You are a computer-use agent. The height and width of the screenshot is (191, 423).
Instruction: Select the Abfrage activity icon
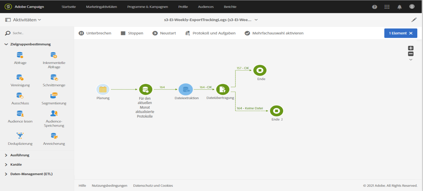20,55
